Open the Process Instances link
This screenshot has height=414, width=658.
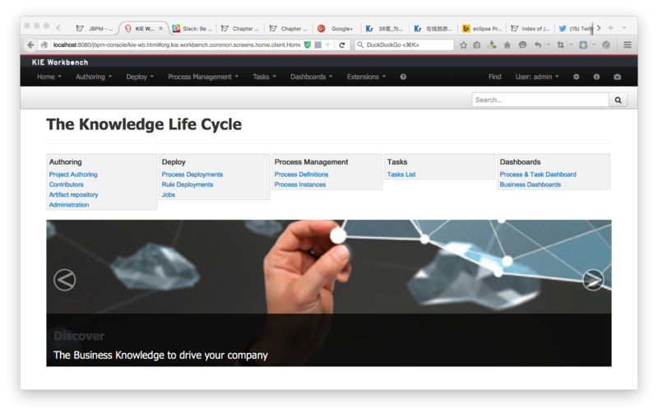coord(300,184)
